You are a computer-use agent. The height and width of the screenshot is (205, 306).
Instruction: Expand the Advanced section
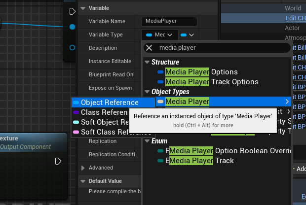point(82,168)
